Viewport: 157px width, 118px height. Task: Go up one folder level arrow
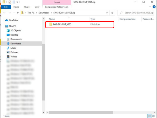click(18, 13)
